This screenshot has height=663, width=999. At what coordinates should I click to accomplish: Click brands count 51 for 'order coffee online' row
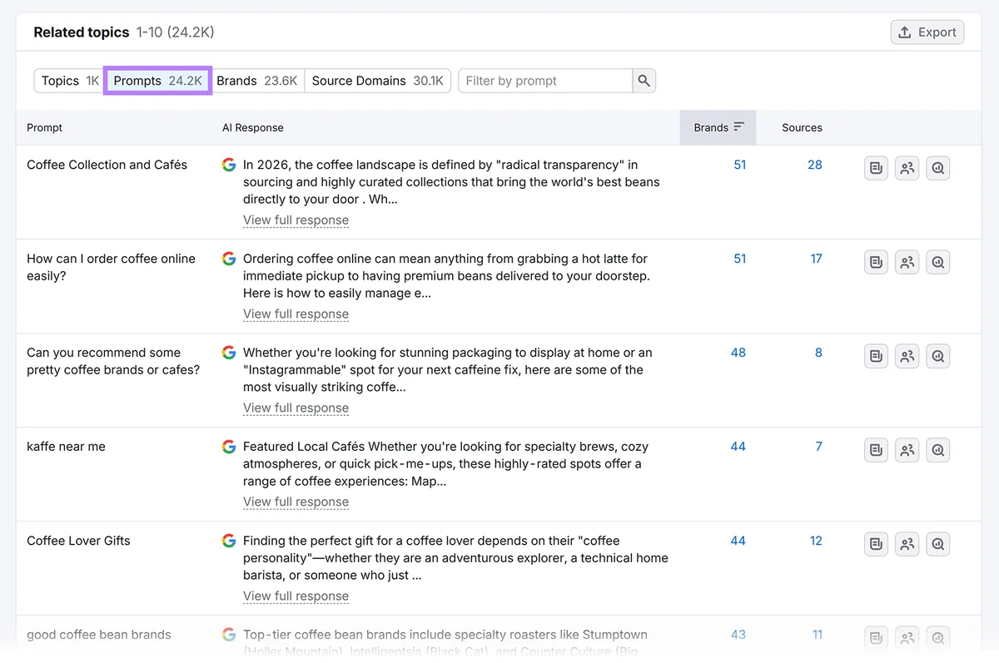pyautogui.click(x=739, y=259)
